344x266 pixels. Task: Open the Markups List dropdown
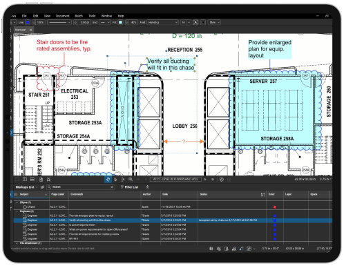coord(26,187)
